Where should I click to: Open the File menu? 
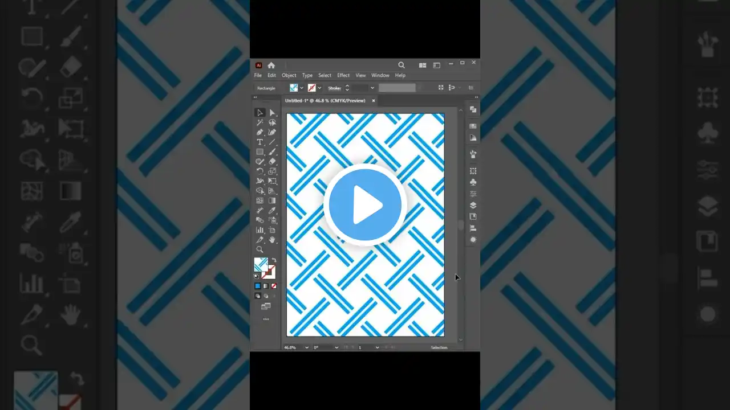click(x=258, y=75)
